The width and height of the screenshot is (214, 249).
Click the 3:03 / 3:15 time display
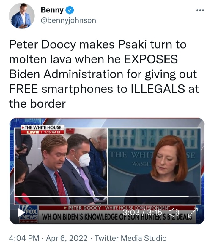click(142, 212)
